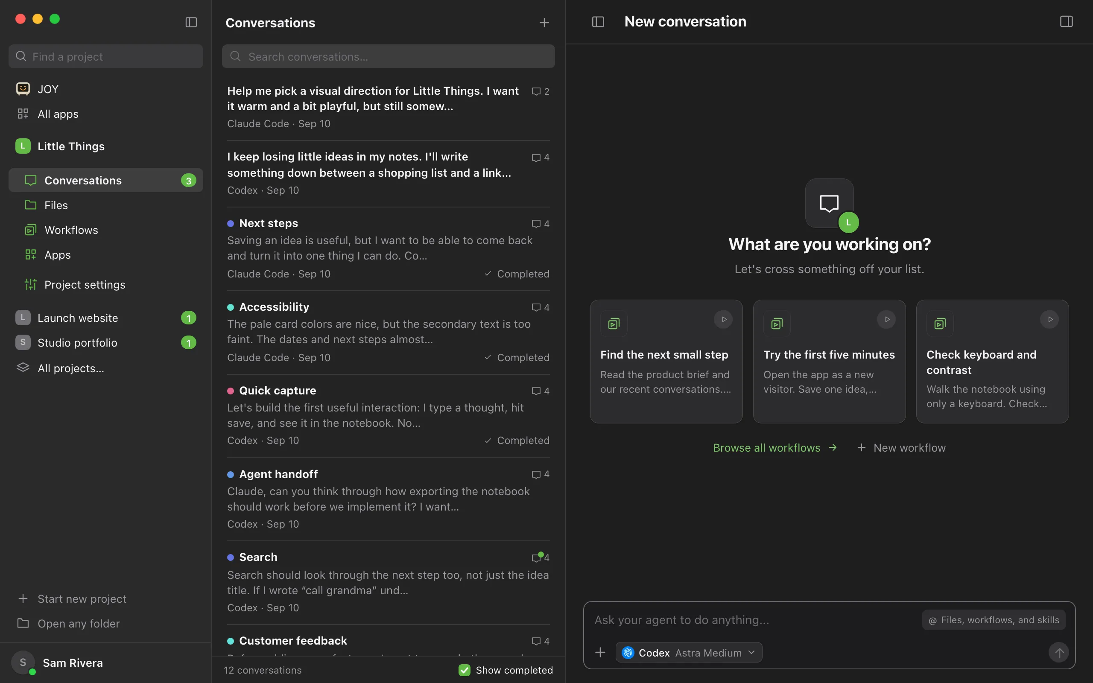This screenshot has width=1093, height=683.
Task: Uncheck the Show completed checkbox
Action: click(464, 670)
